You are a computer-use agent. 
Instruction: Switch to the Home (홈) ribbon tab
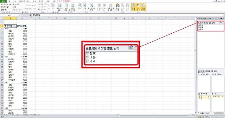pyautogui.click(x=9, y=1)
